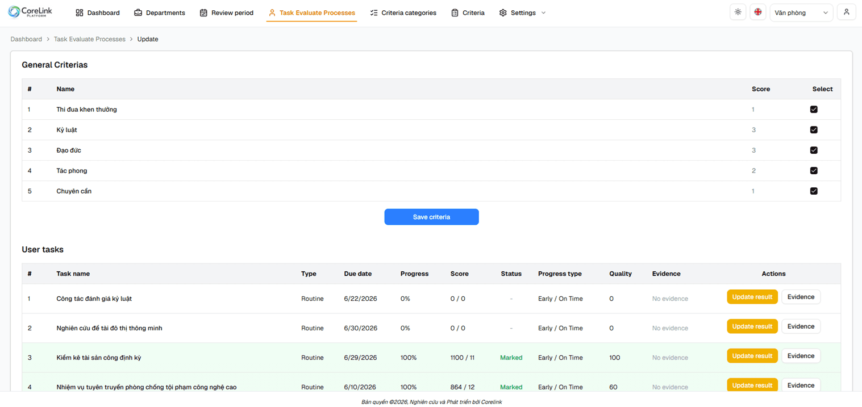Click the Chuyên cần criteria name
Image resolution: width=862 pixels, height=407 pixels.
[74, 191]
